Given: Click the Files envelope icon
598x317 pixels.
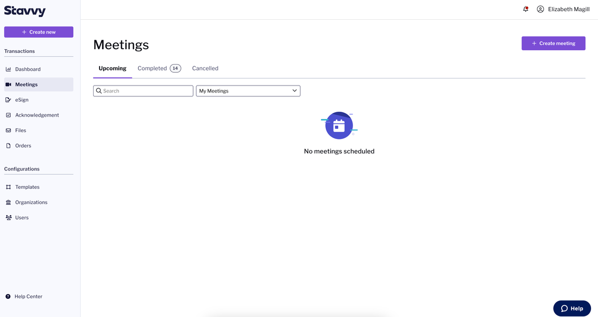Looking at the screenshot, I should [x=9, y=130].
